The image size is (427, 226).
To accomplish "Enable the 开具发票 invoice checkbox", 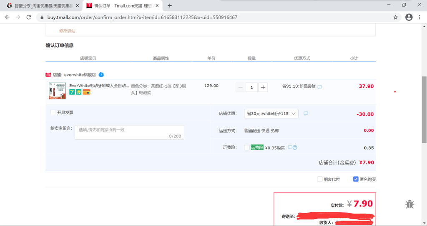I will pyautogui.click(x=53, y=113).
